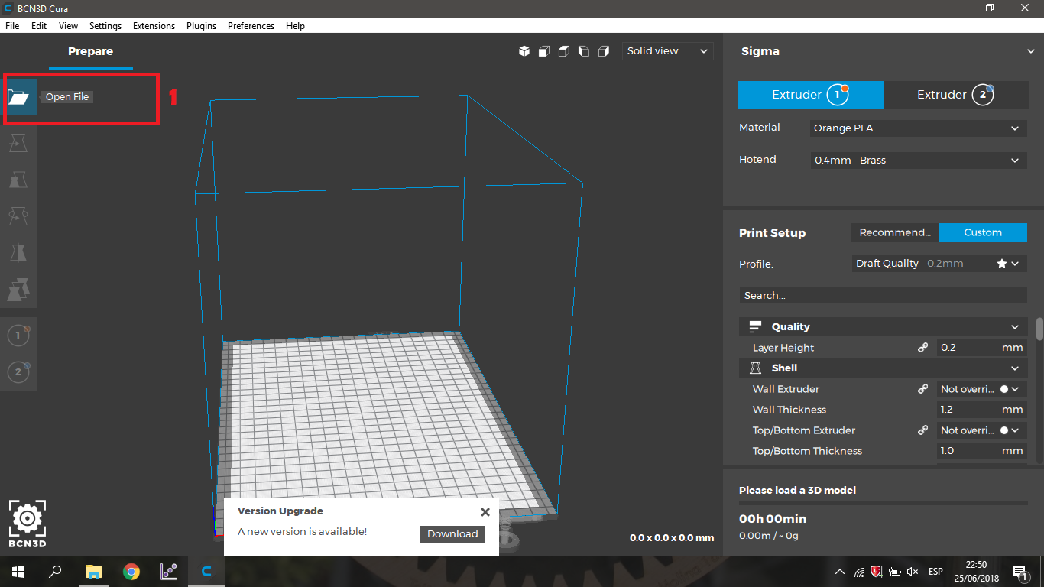
Task: Switch to right side camera view cube icon
Action: [604, 51]
